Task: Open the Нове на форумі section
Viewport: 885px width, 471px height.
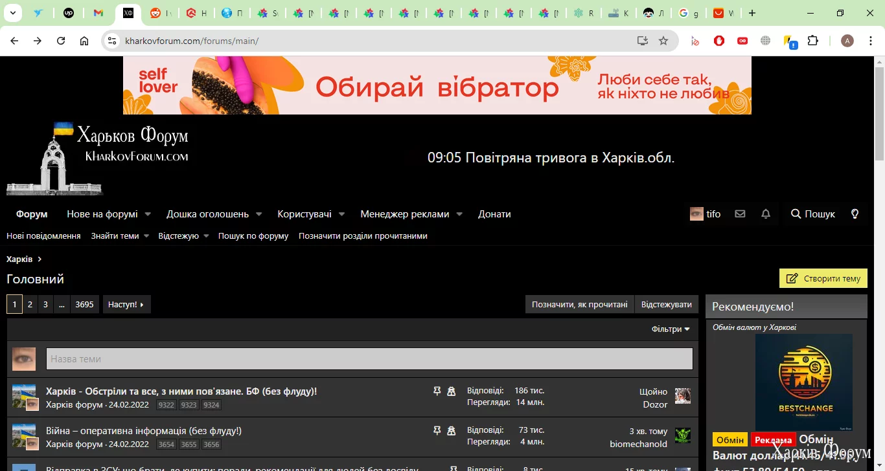Action: (x=102, y=214)
